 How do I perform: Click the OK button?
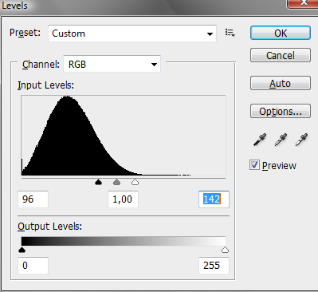pos(281,33)
